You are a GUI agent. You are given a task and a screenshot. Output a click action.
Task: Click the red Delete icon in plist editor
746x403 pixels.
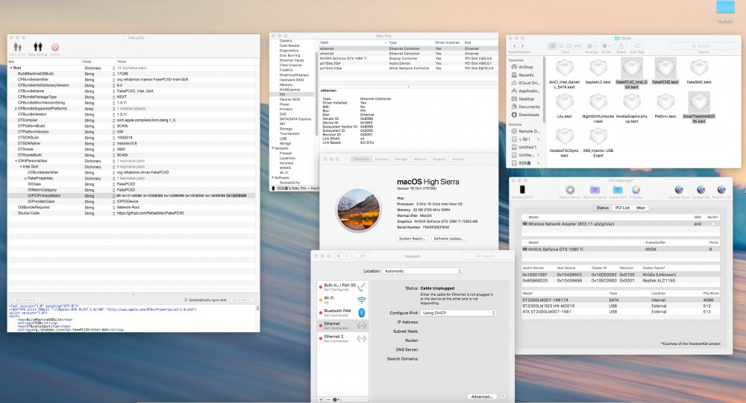pos(55,47)
